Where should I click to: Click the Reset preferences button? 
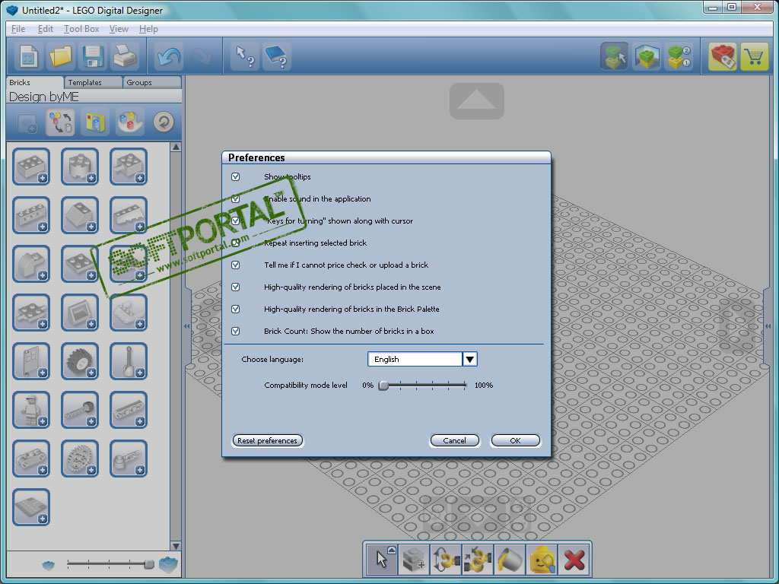pos(267,440)
